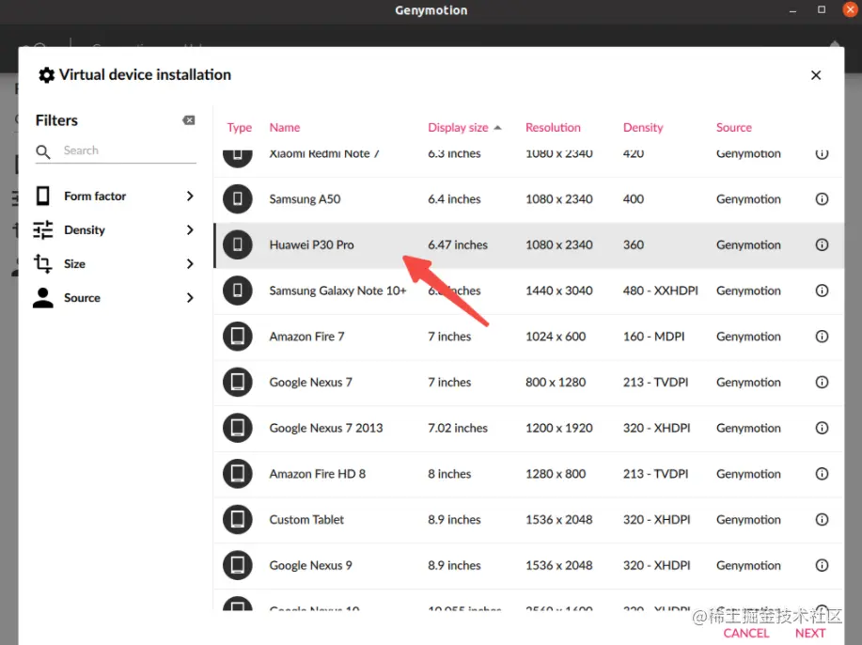Screen dimensions: 862x645
Task: Click phone type icon of Huawei P30 Pro
Action: point(238,244)
